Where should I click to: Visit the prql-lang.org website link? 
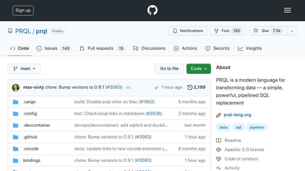pos(237,115)
